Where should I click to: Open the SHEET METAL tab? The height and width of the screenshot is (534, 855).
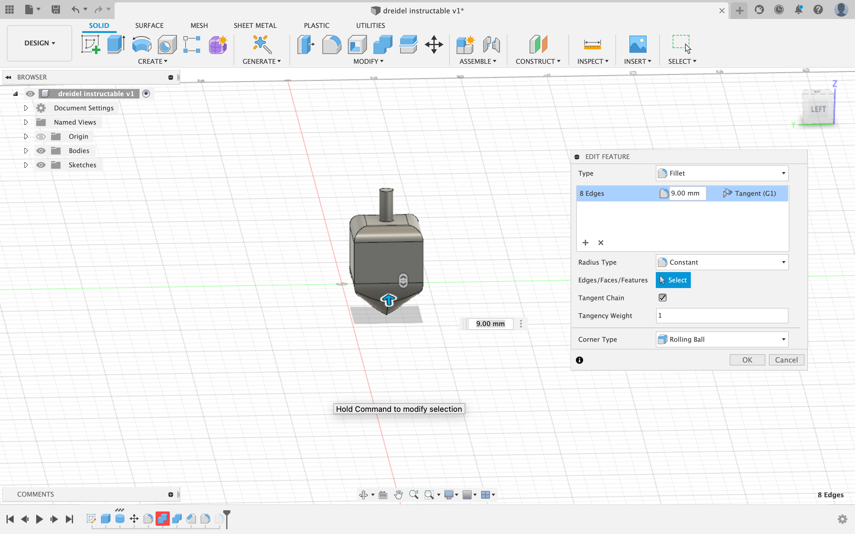(x=255, y=26)
